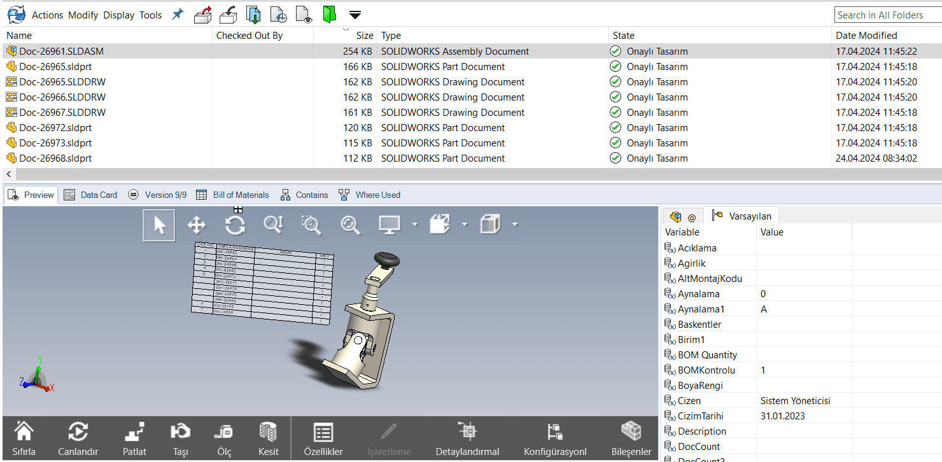Select the Doc-26968.sldprt file row
This screenshot has height=462, width=942.
pyautogui.click(x=471, y=158)
